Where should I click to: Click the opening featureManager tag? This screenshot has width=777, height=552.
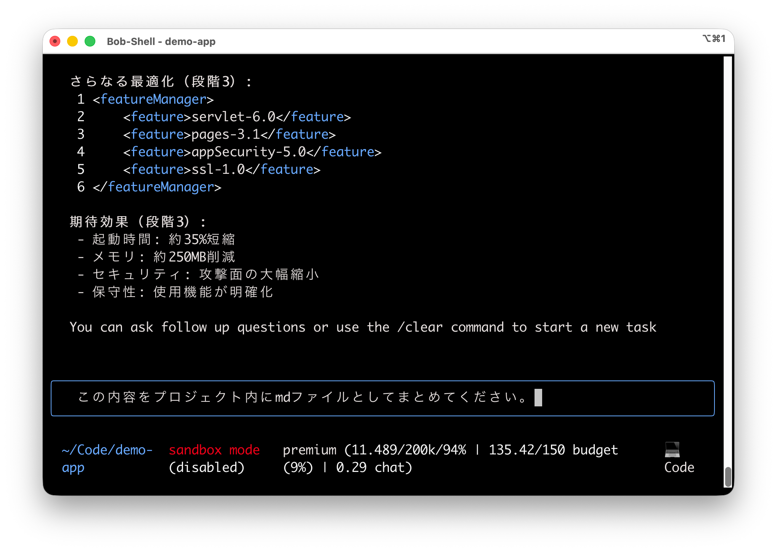pos(153,99)
